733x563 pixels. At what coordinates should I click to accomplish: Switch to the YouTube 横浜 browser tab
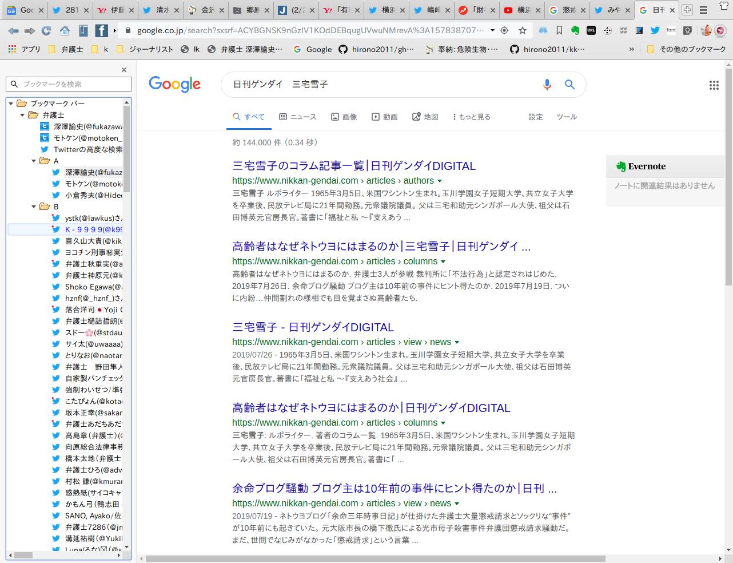click(x=521, y=10)
